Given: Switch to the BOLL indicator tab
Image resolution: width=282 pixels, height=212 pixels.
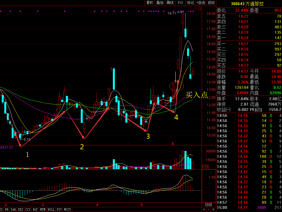Looking at the screenshot, I should (51, 209).
